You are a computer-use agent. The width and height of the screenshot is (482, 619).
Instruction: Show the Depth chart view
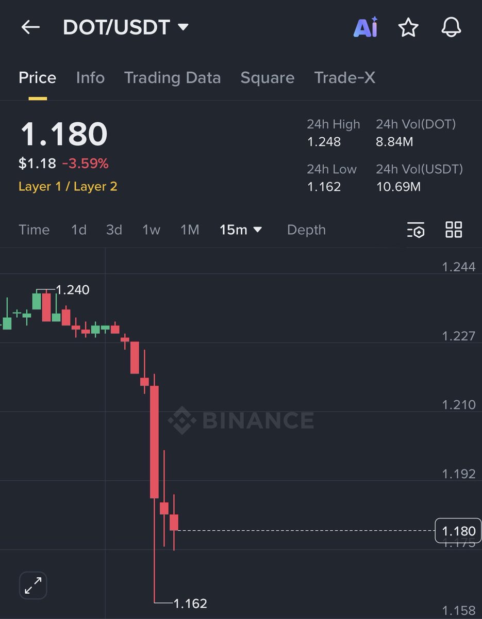[x=306, y=230]
